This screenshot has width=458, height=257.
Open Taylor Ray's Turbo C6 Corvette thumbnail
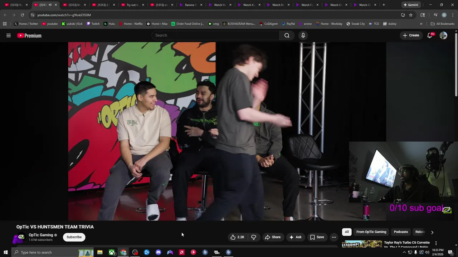click(362, 244)
